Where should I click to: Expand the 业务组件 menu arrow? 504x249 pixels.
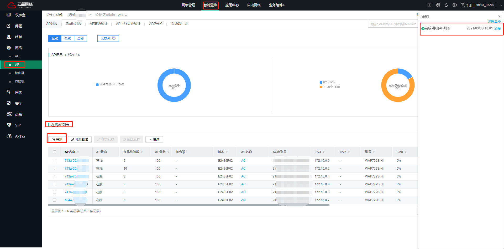tap(284, 5)
